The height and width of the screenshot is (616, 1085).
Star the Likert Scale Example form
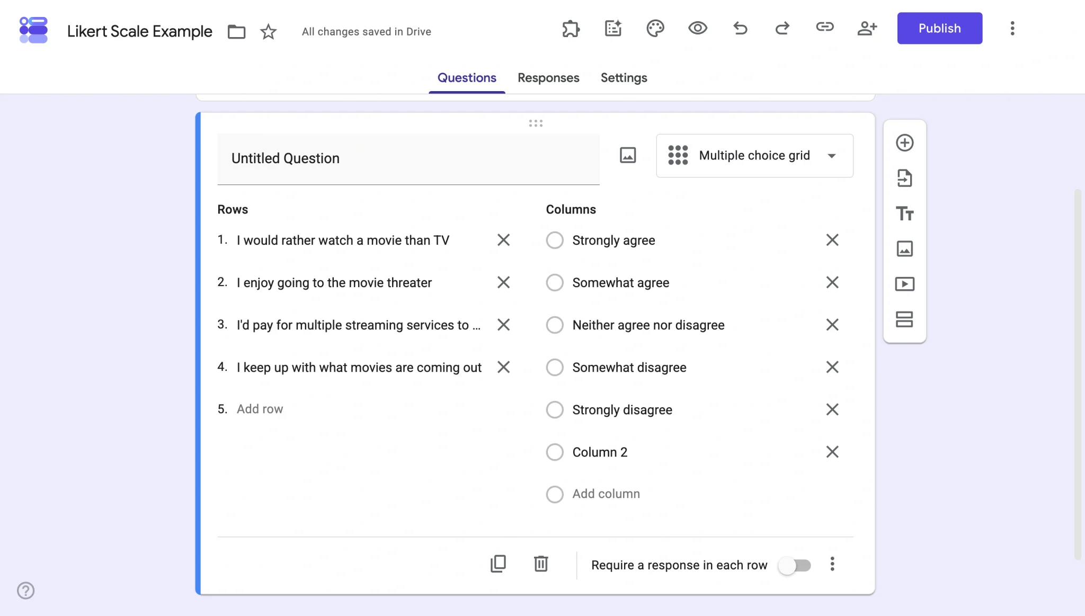(269, 32)
